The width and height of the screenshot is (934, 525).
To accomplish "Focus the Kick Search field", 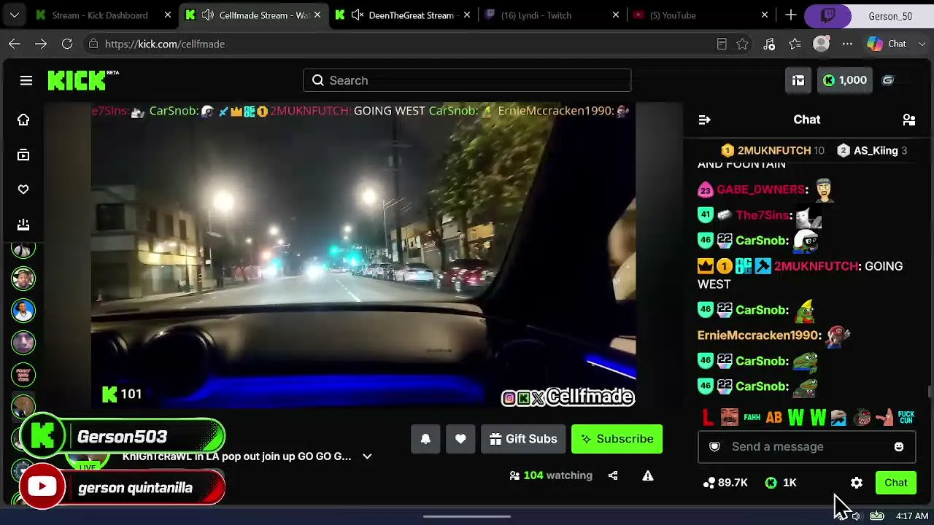I will [467, 80].
